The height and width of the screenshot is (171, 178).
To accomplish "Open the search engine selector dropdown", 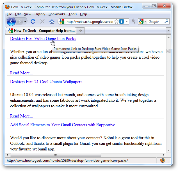I will point(145,21).
